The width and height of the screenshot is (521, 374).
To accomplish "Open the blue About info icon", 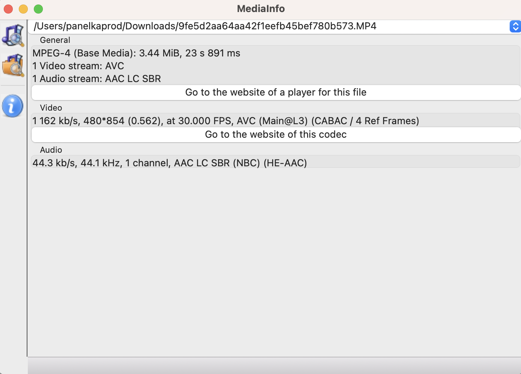I will [13, 106].
